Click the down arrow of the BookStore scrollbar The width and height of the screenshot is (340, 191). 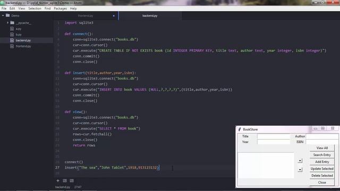click(300, 170)
